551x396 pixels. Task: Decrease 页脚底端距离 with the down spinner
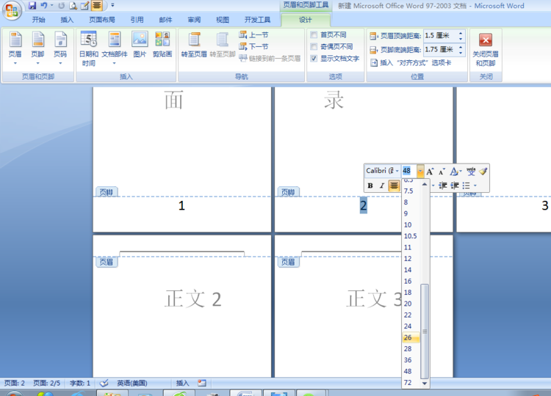click(461, 52)
